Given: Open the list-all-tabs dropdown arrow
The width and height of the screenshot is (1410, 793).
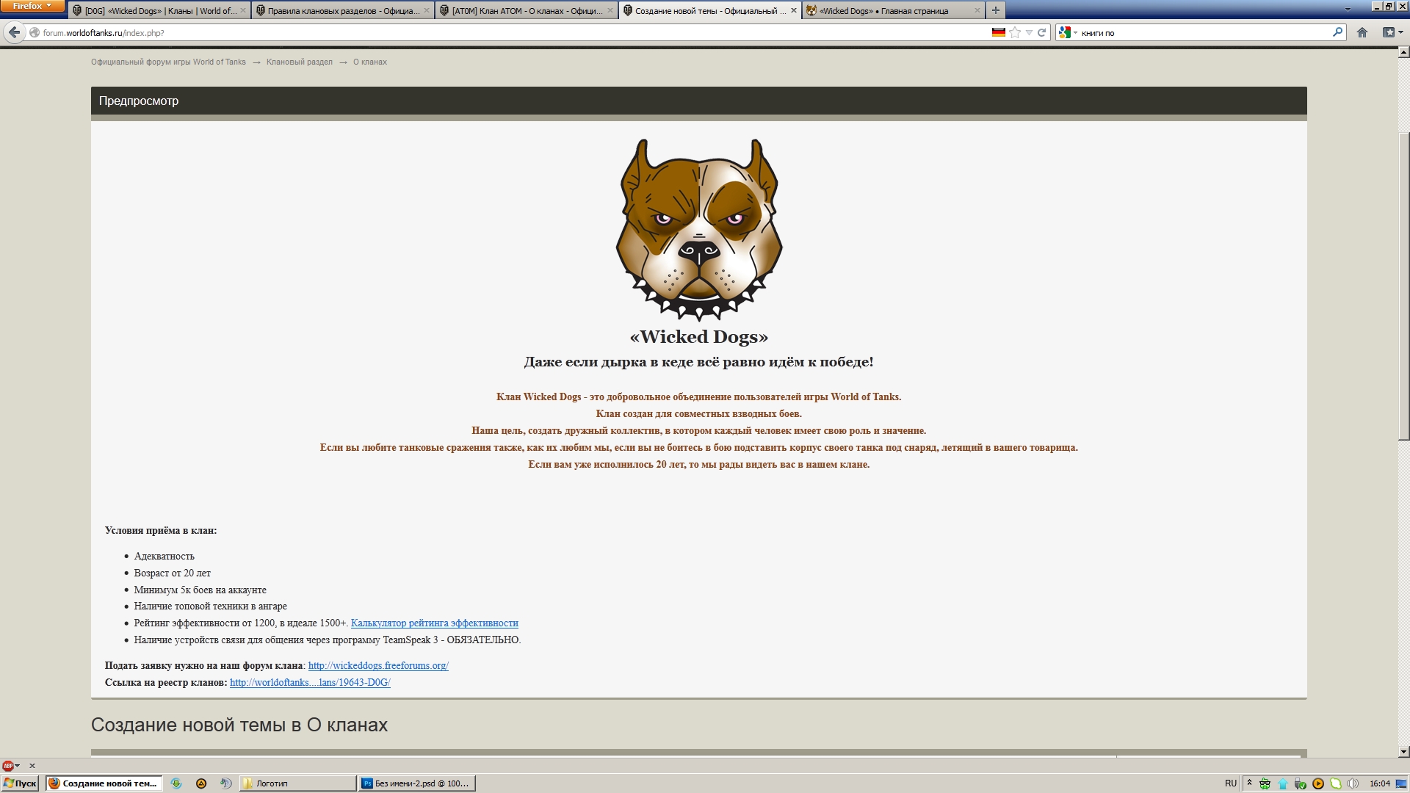Looking at the screenshot, I should tap(1348, 10).
